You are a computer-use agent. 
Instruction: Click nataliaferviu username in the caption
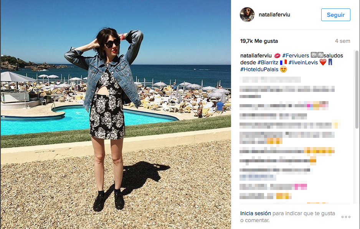click(256, 56)
